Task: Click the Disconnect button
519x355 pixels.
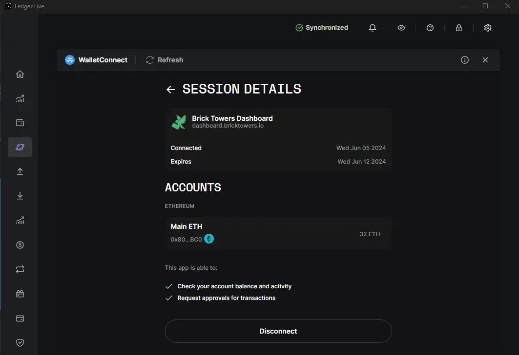Action: point(278,331)
